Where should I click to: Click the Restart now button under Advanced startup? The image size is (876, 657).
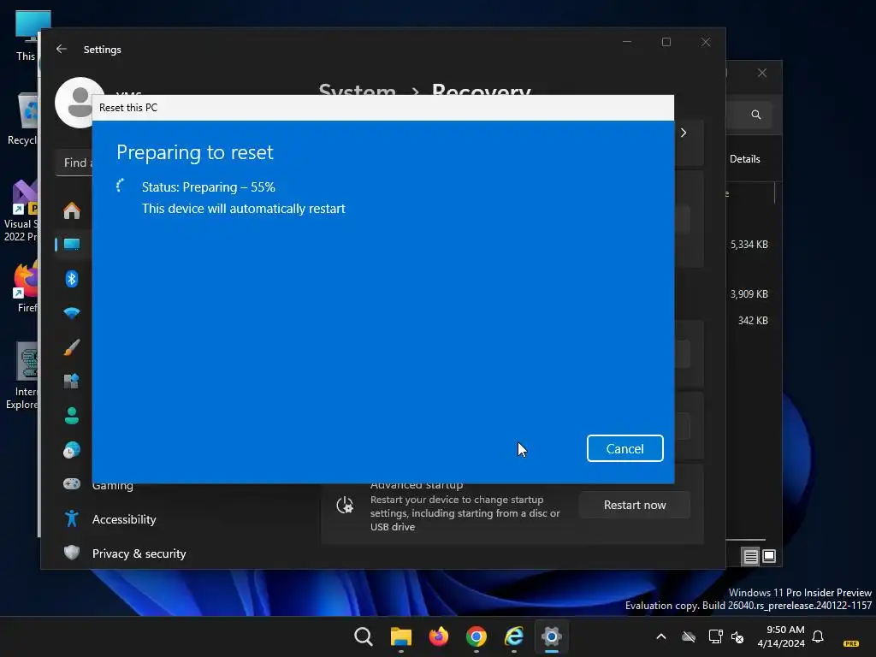pos(635,505)
